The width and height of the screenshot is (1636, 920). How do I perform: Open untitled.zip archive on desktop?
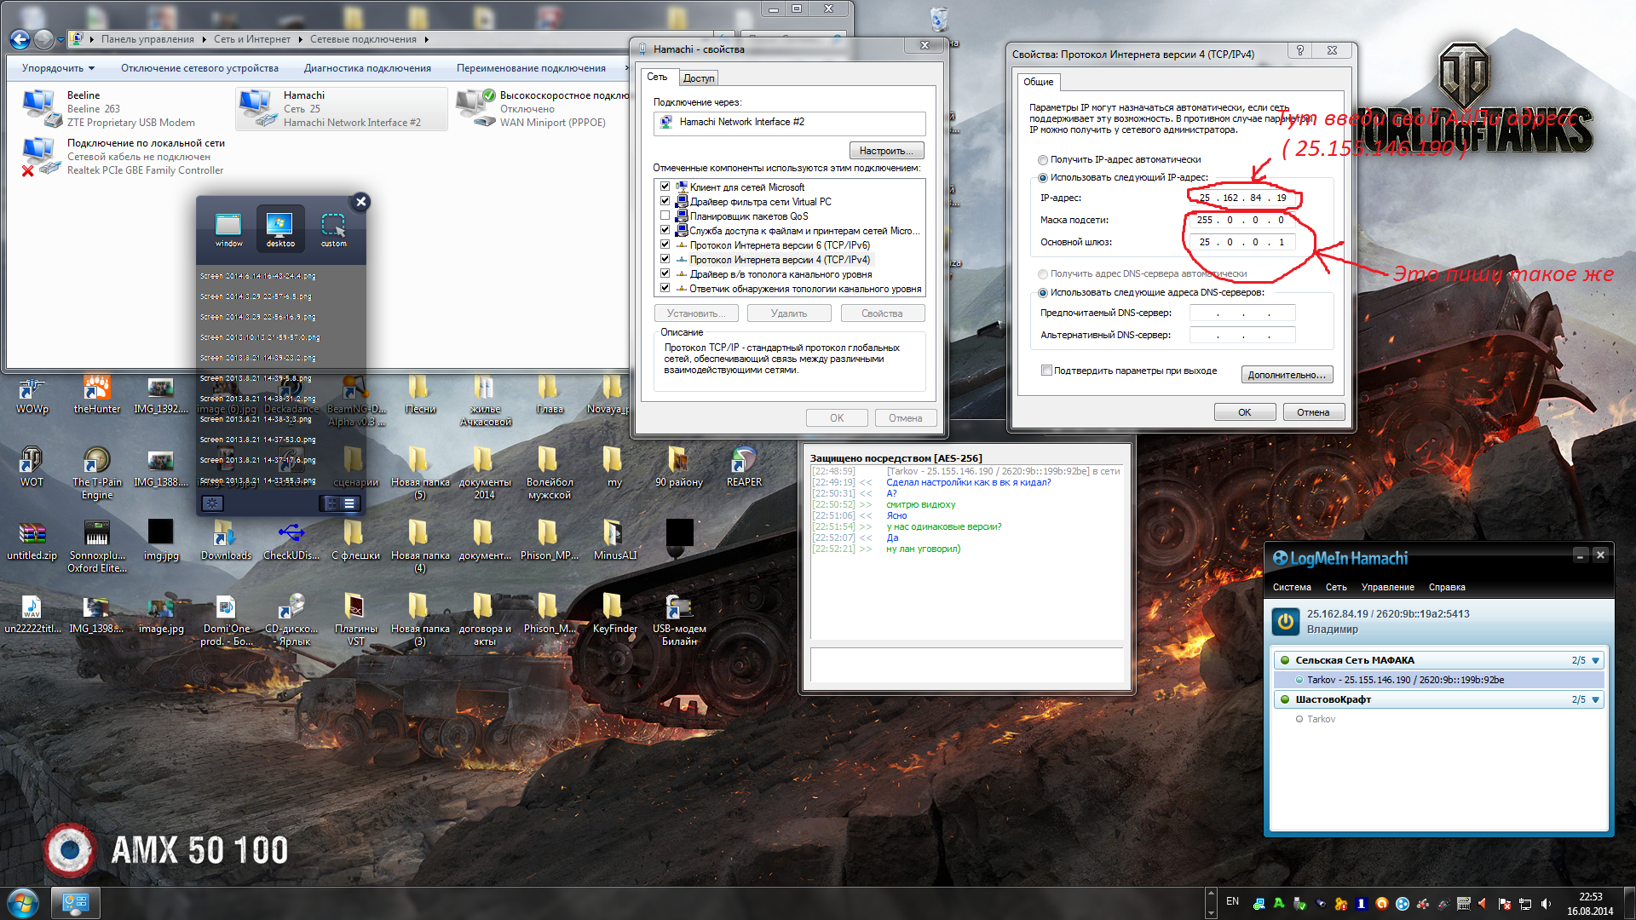[x=32, y=540]
